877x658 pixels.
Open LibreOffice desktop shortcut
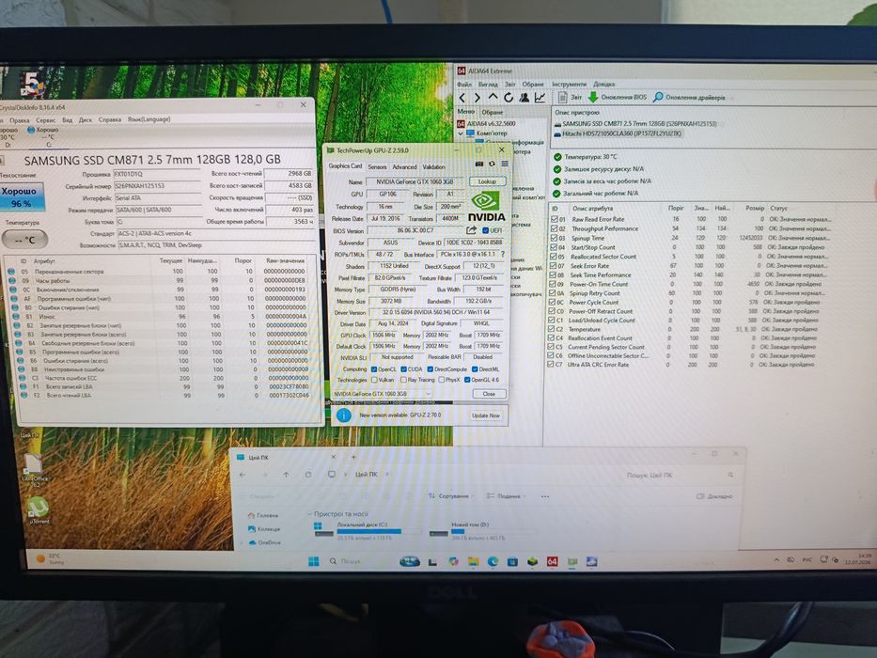(34, 469)
